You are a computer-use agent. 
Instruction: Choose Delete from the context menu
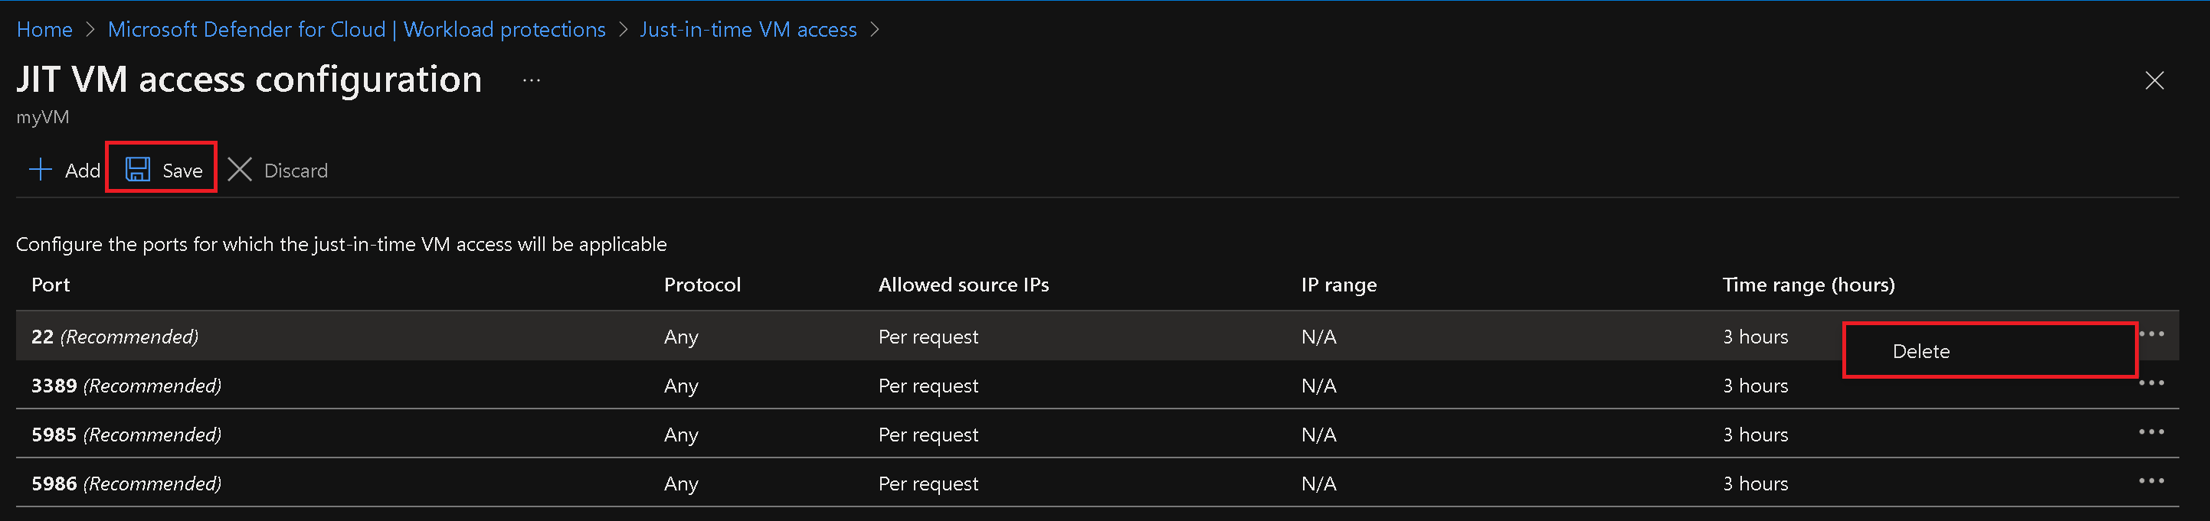1921,350
